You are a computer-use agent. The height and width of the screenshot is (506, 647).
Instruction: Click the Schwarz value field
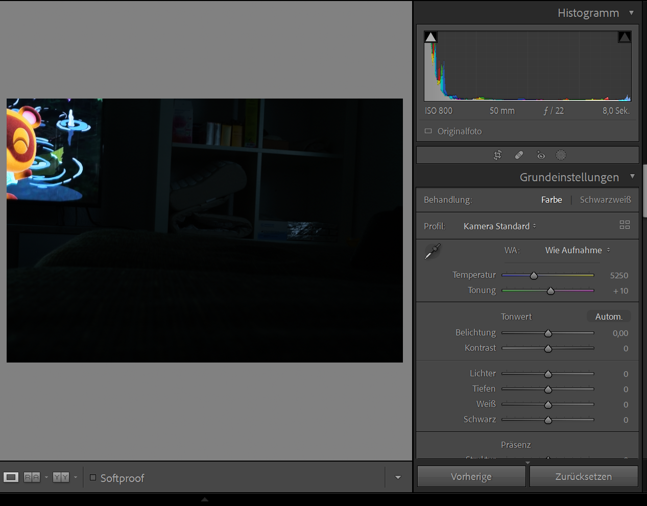tap(626, 420)
